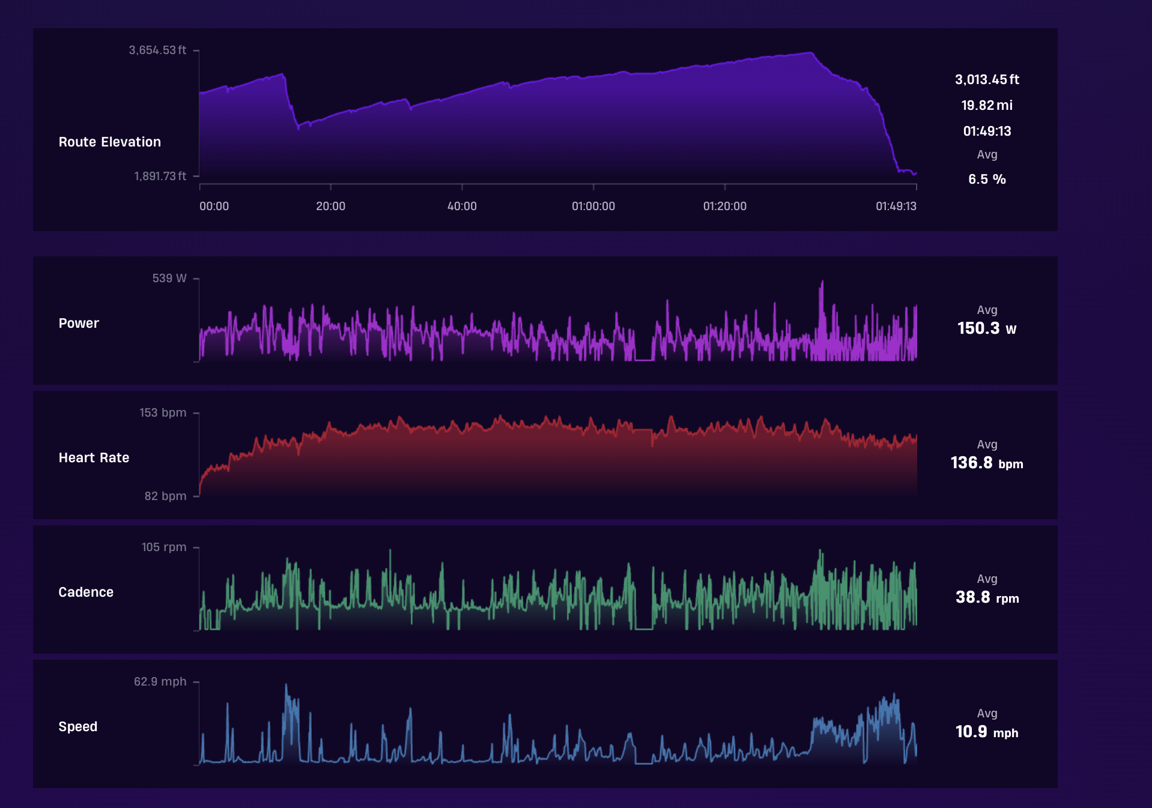
Task: Click the 6.5 % average grade value
Action: click(987, 179)
